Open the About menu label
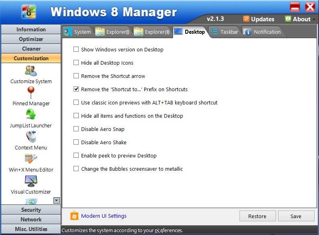 (x=302, y=19)
